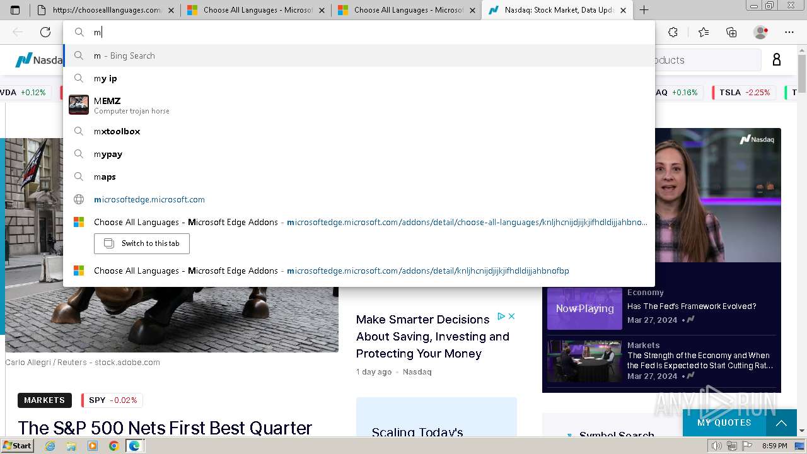Open Favorites star list icon
Image resolution: width=807 pixels, height=454 pixels.
[x=704, y=32]
